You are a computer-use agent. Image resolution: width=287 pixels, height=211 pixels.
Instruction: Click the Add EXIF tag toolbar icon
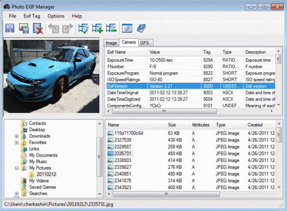tap(97, 28)
